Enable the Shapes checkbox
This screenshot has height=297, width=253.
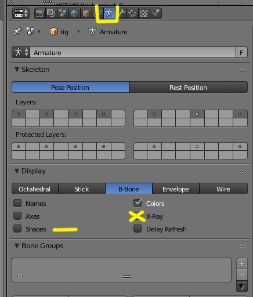[17, 229]
